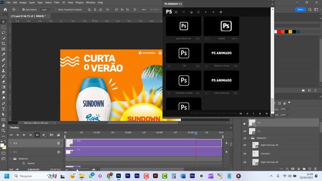Collapse the PRODUTO group in Layers panel

[x=250, y=138]
